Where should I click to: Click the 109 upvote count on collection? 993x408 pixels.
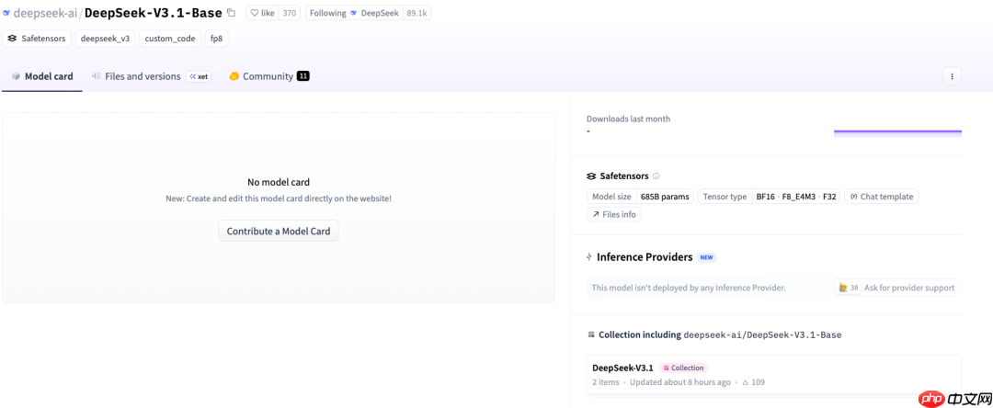point(754,382)
